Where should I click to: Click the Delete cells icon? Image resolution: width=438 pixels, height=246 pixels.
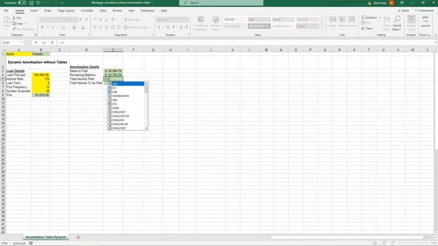point(342,20)
